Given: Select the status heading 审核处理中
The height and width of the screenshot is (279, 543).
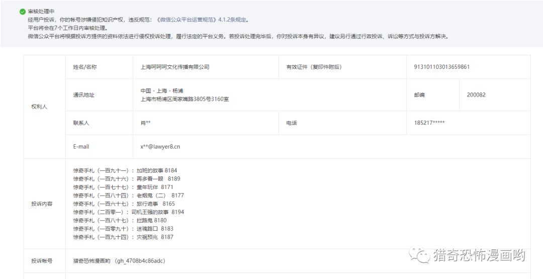Looking at the screenshot, I should point(41,12).
